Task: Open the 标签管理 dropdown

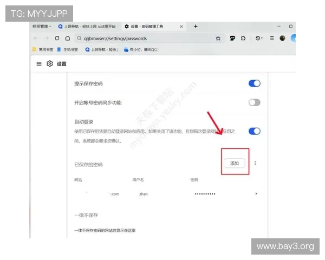Action: 42,27
